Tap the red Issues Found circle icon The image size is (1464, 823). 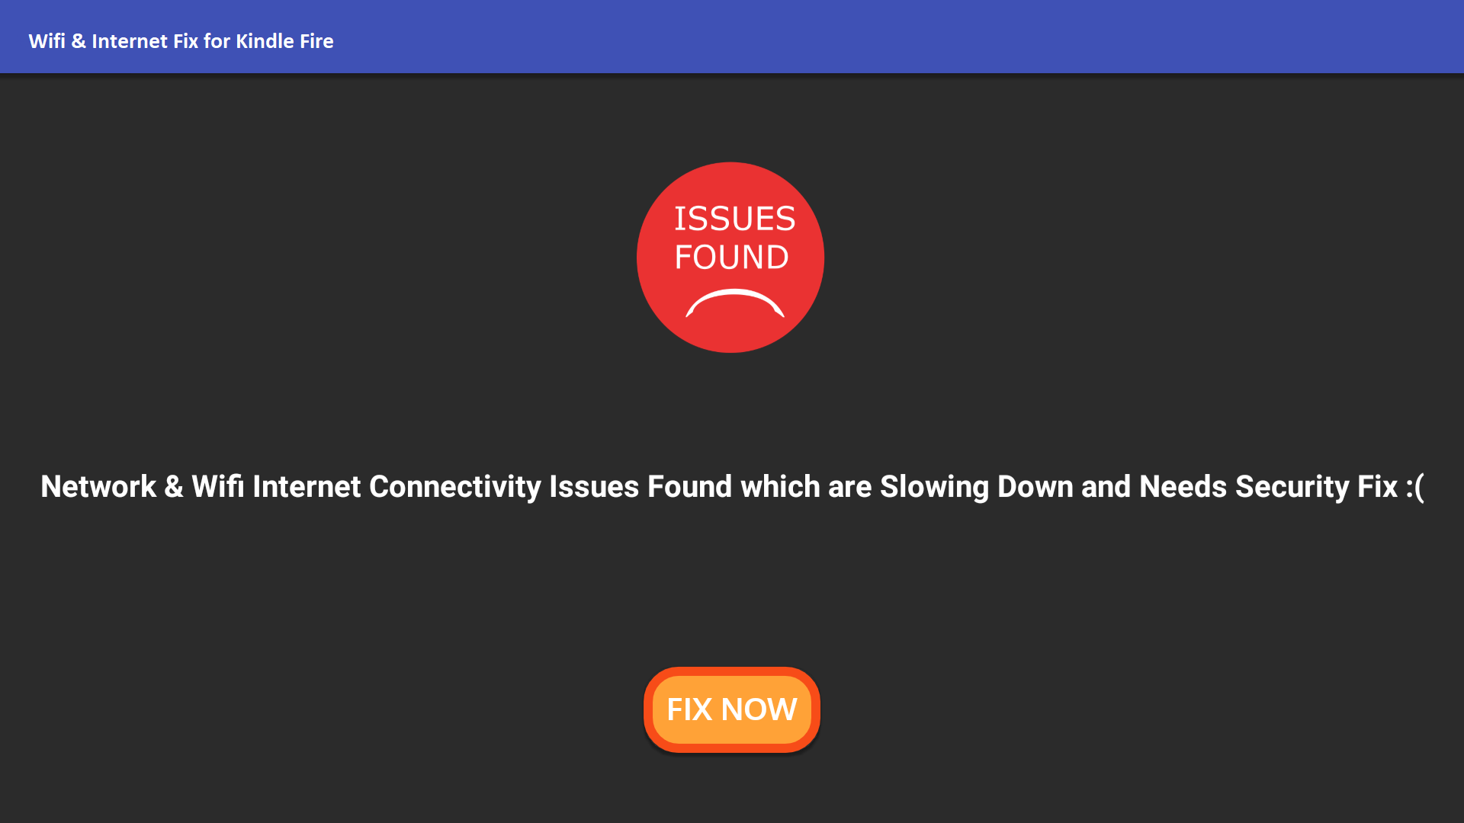pos(730,257)
